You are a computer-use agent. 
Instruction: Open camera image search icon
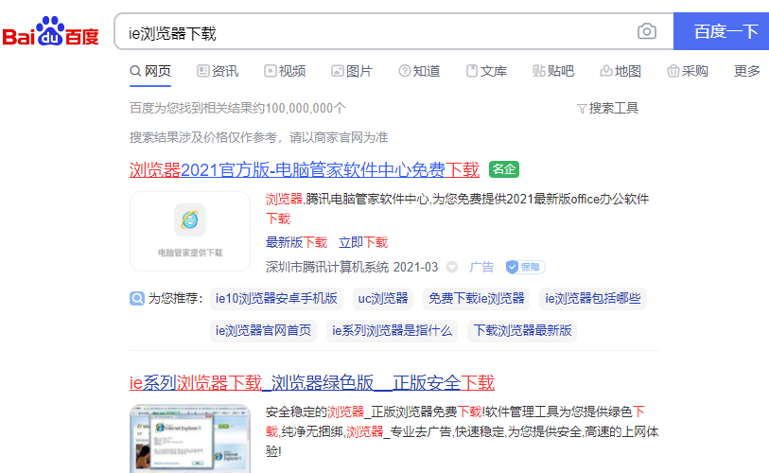(x=646, y=31)
